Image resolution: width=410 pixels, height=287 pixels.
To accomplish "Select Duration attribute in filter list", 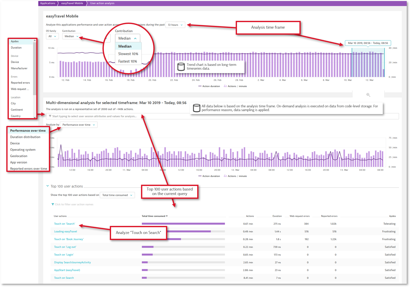I will pyautogui.click(x=16, y=47).
